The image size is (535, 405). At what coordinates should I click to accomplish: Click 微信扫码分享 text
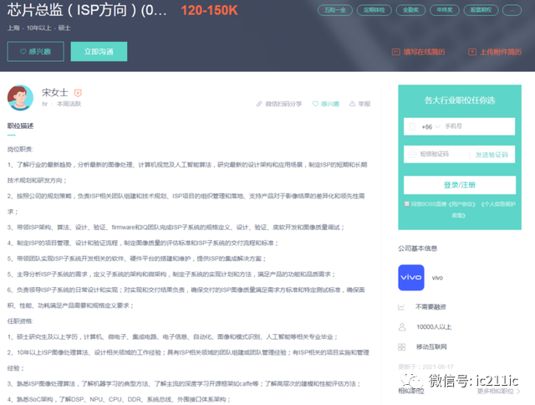(x=283, y=104)
